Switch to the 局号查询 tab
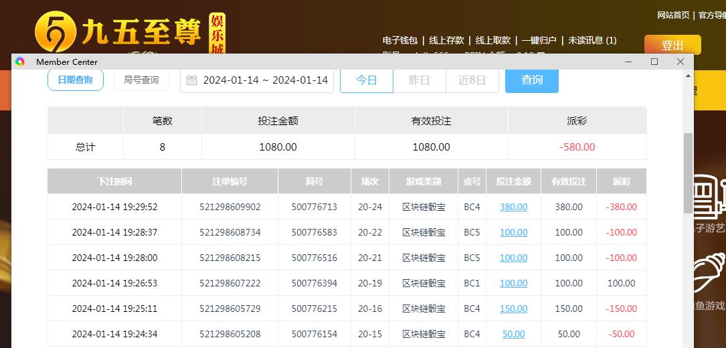 tap(141, 80)
